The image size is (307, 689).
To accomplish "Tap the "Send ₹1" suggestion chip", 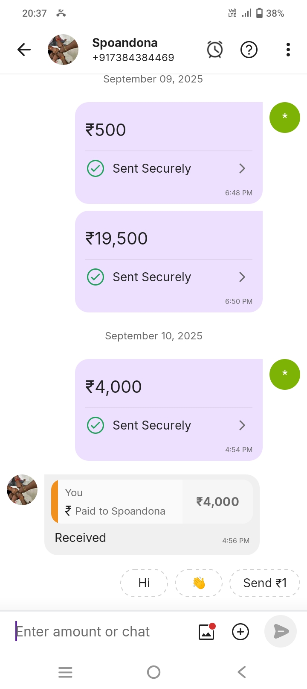I will pos(265,583).
